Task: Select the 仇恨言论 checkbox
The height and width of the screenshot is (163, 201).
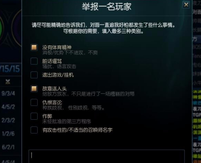Action: [x=34, y=102]
